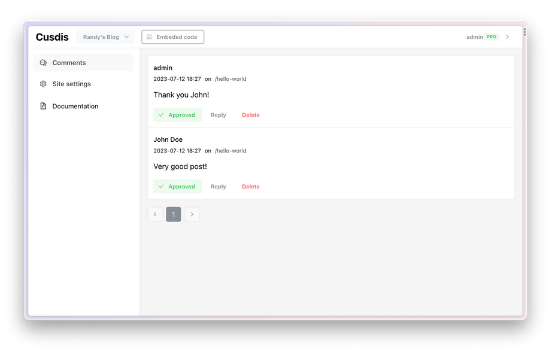Open the Randy's Blog site dropdown
The height and width of the screenshot is (353, 555).
pos(105,37)
